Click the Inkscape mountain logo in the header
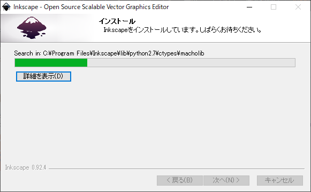 click(x=32, y=28)
